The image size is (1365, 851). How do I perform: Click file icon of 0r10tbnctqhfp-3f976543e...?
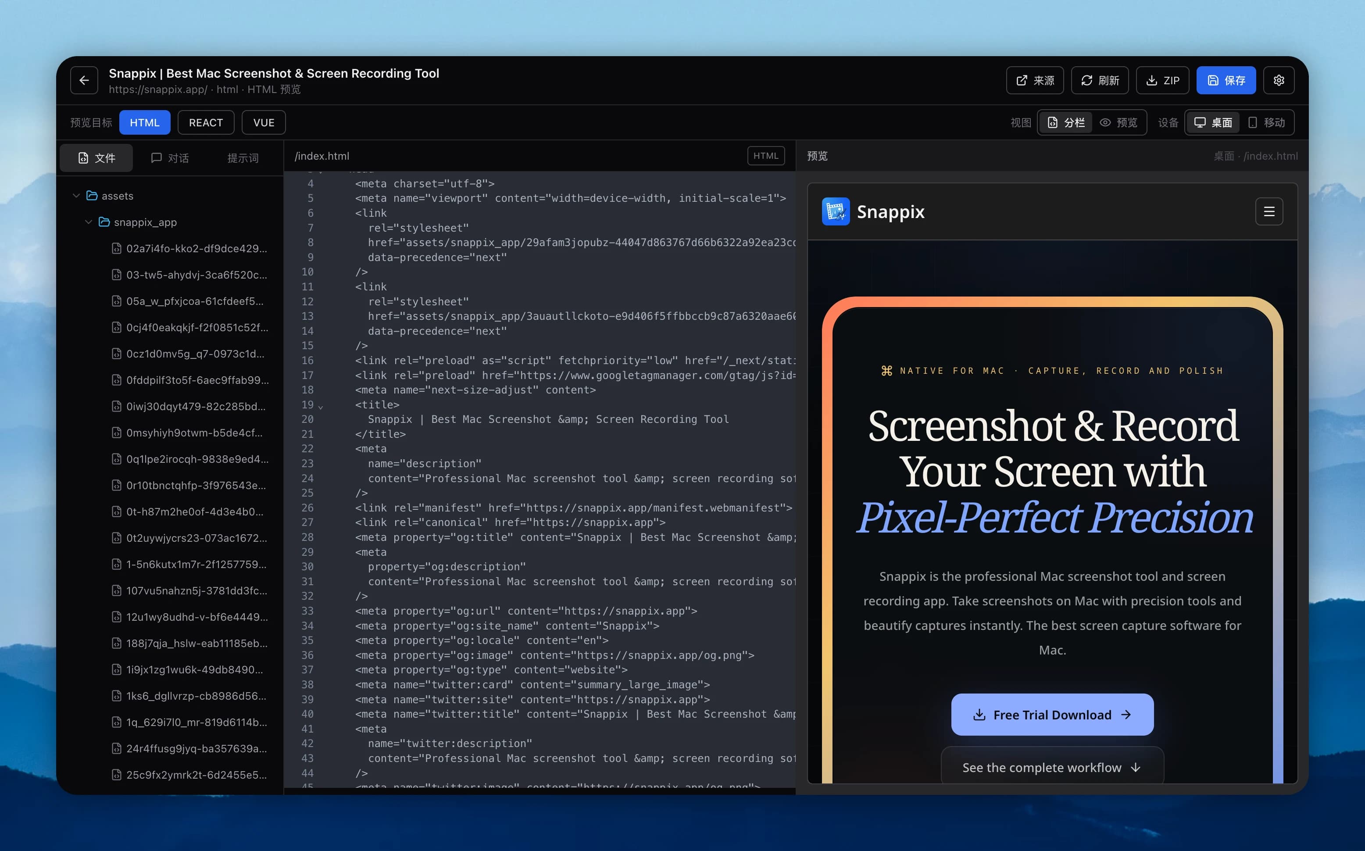pyautogui.click(x=116, y=485)
